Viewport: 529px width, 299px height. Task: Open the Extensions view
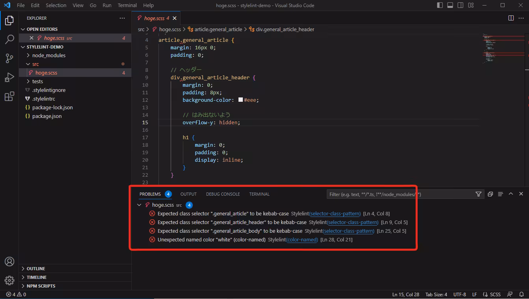point(9,96)
